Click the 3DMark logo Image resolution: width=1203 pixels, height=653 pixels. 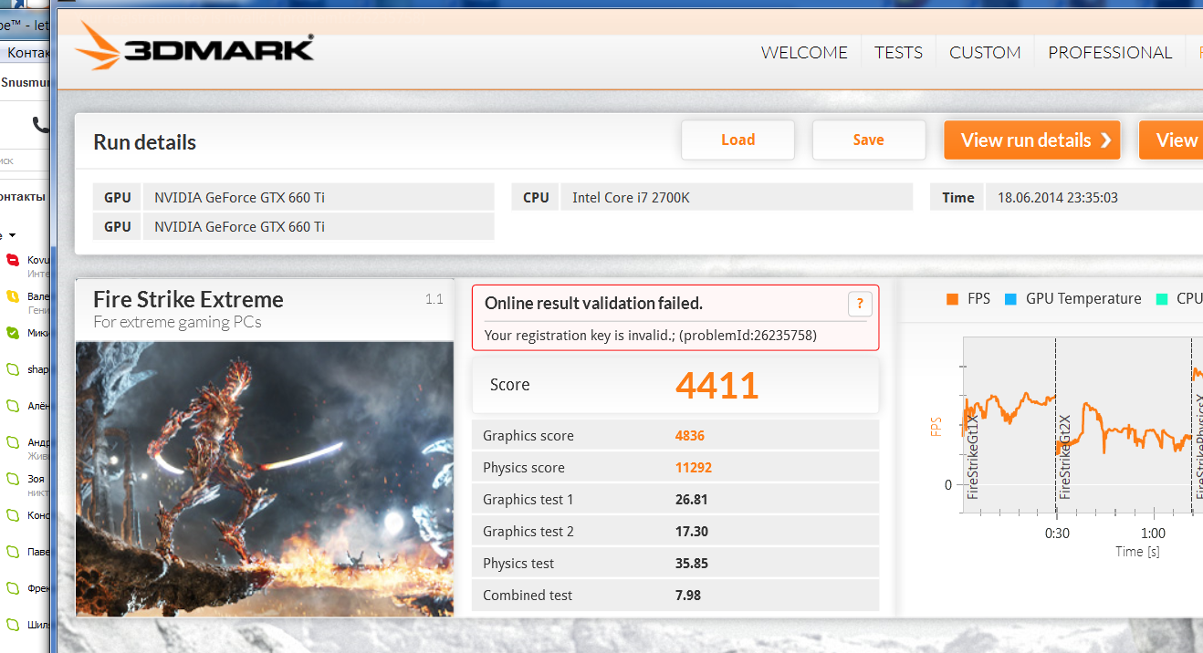click(x=194, y=46)
